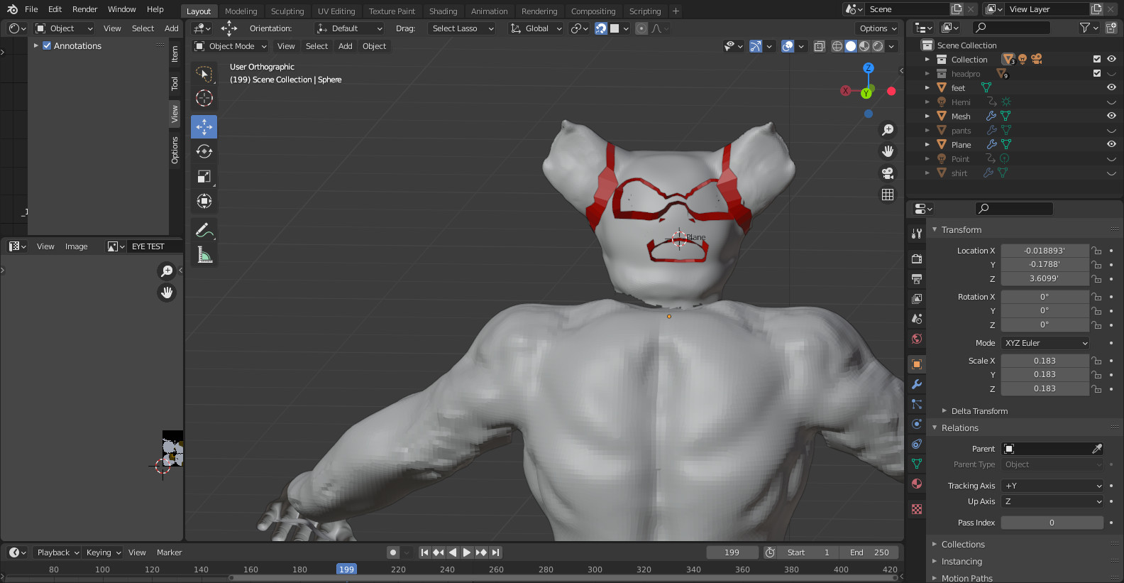1124x583 pixels.
Task: Uncheck the Annotations checkbox
Action: click(x=47, y=45)
